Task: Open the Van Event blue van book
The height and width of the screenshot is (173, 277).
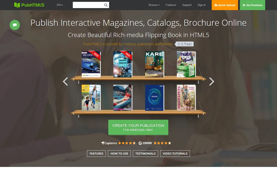Action: click(x=91, y=64)
